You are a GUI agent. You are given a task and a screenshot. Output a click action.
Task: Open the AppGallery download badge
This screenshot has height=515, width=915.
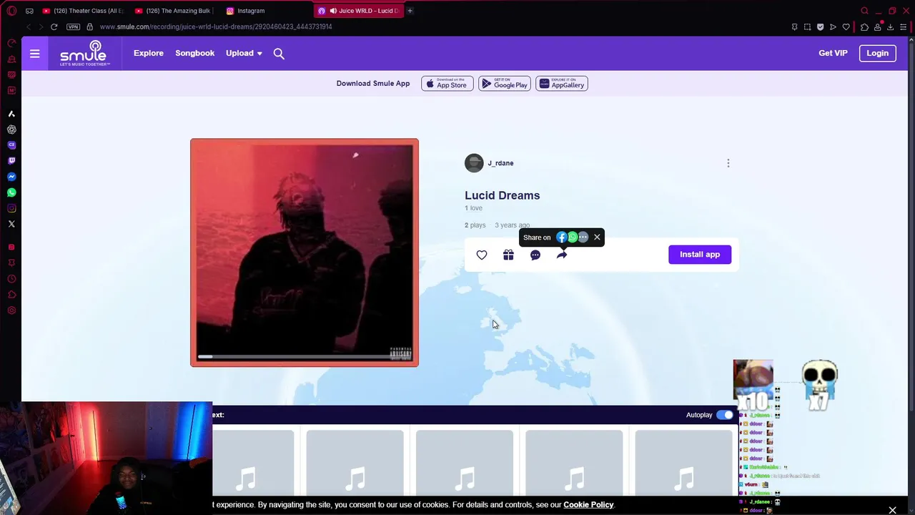562,84
